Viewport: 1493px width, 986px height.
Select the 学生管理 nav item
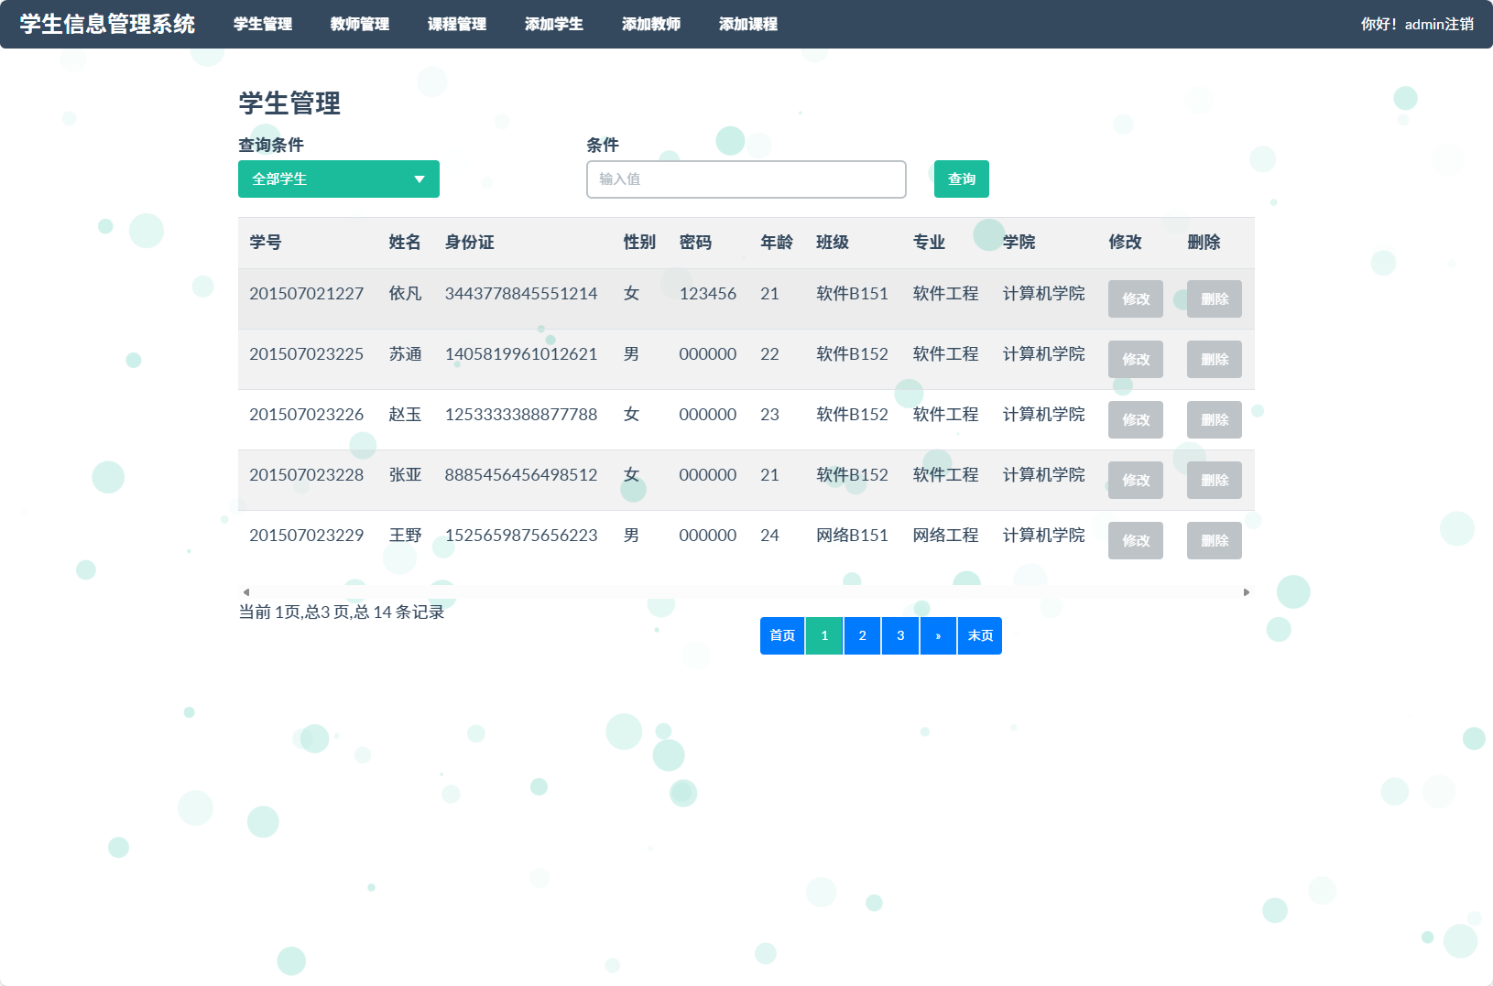(262, 24)
